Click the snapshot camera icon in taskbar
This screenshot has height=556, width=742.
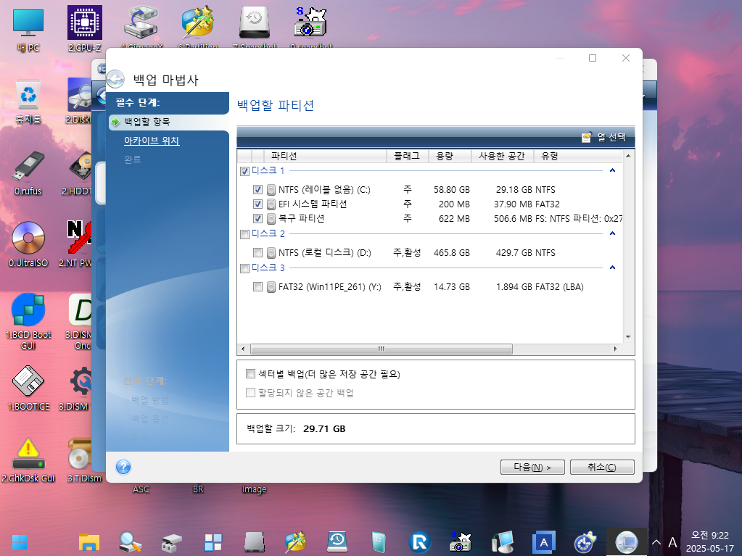click(461, 542)
